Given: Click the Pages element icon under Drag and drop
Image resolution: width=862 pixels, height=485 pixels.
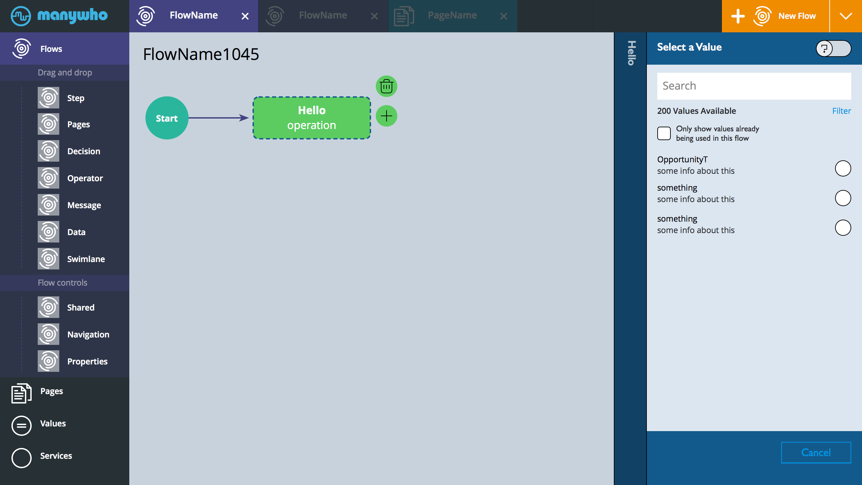Looking at the screenshot, I should 48,124.
